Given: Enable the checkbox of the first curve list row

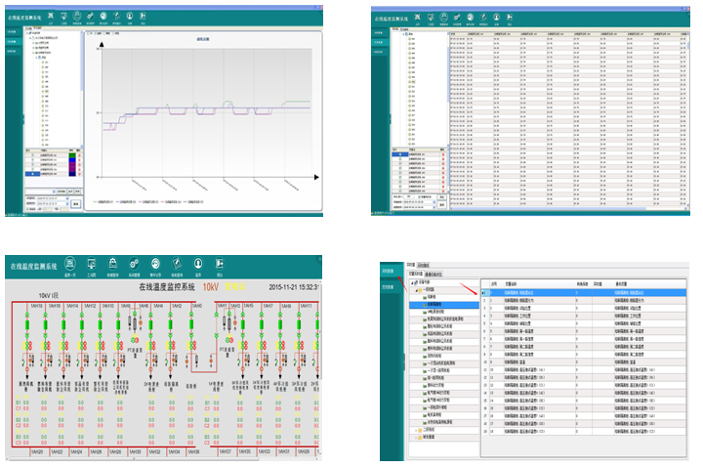Looking at the screenshot, I should coord(31,154).
